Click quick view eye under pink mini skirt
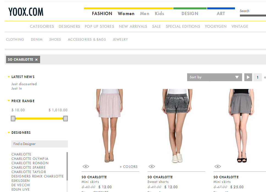 (86, 166)
